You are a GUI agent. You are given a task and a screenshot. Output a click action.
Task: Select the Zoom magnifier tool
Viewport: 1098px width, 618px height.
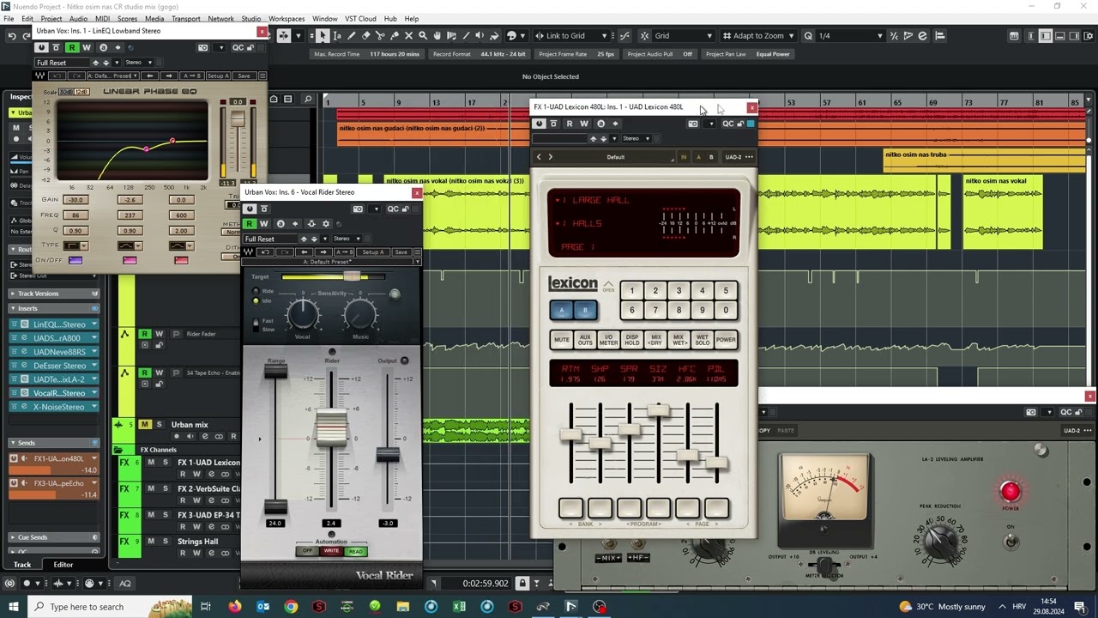click(x=423, y=36)
